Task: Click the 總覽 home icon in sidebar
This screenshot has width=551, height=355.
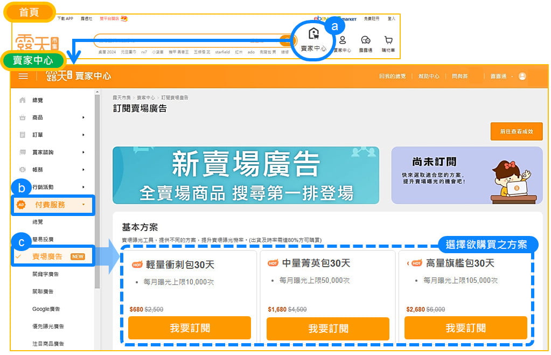Action: pos(23,100)
